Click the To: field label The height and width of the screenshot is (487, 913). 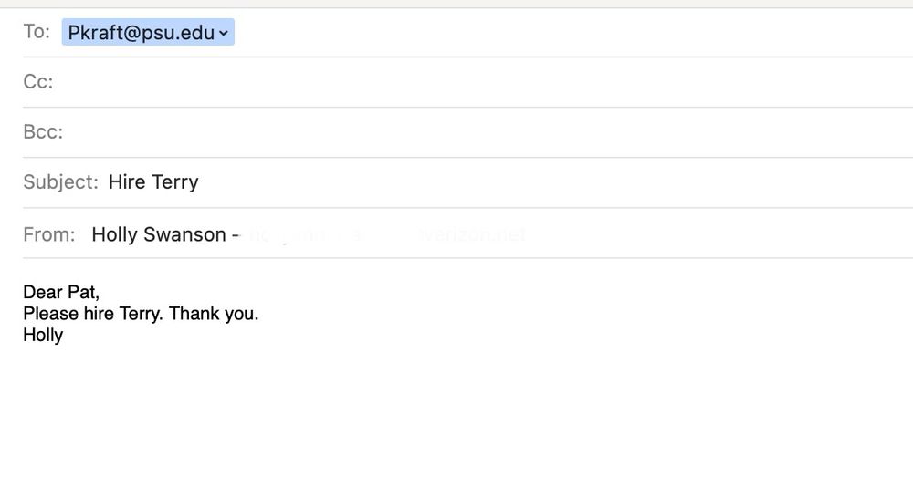point(37,32)
